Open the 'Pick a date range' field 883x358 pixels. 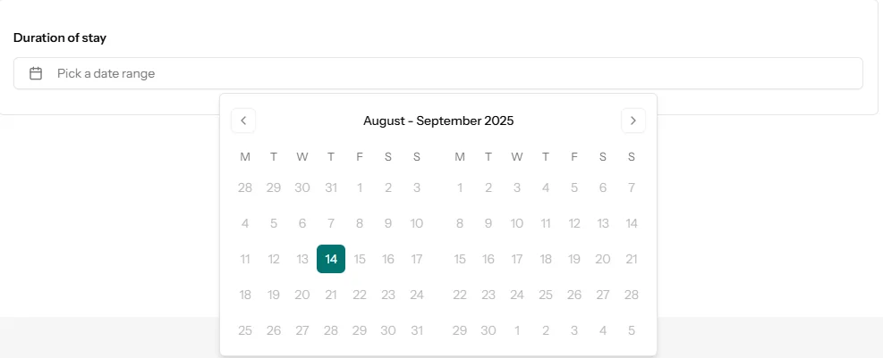tap(438, 73)
